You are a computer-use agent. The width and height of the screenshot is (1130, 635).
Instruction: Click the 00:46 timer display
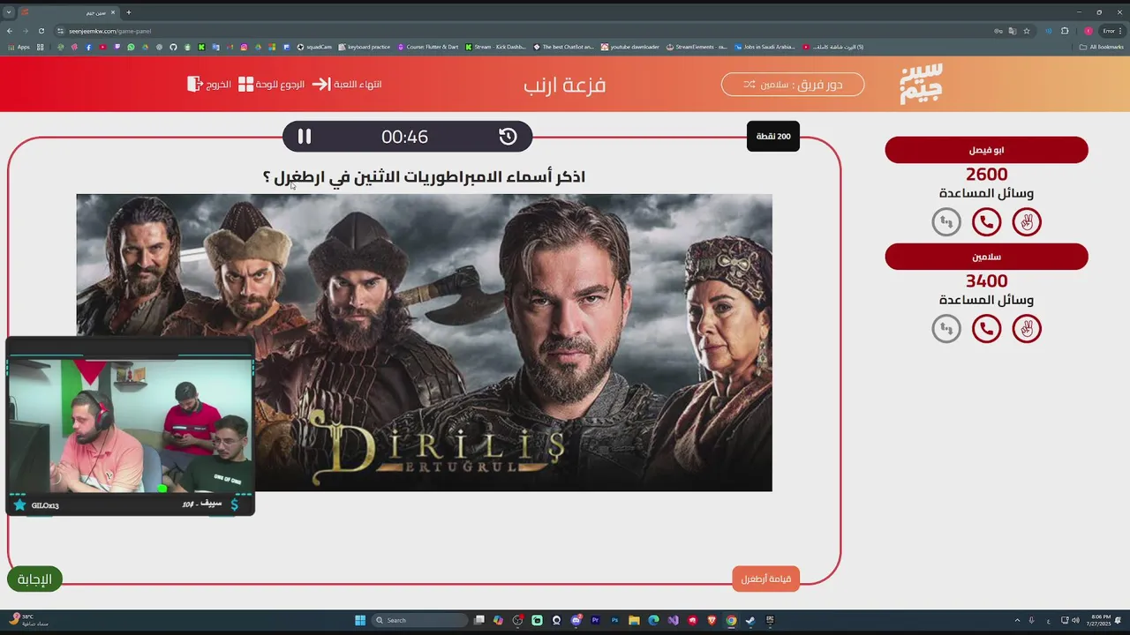[404, 137]
